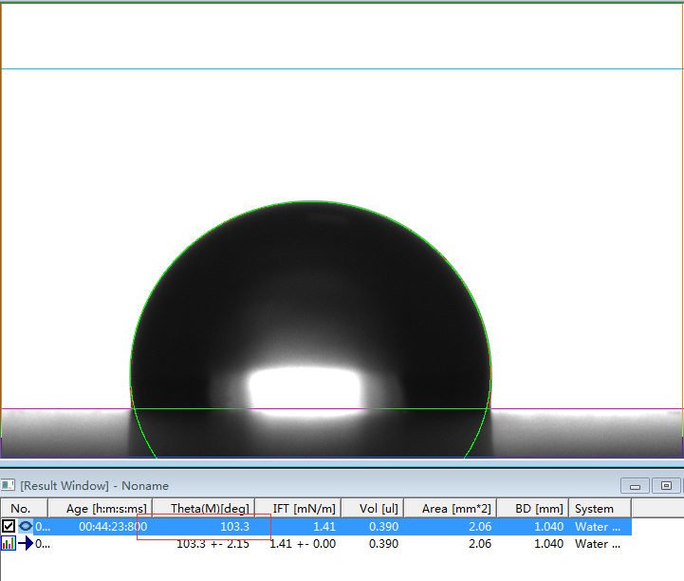684x581 pixels.
Task: Click the bright reflection inside the droplet
Action: click(306, 389)
